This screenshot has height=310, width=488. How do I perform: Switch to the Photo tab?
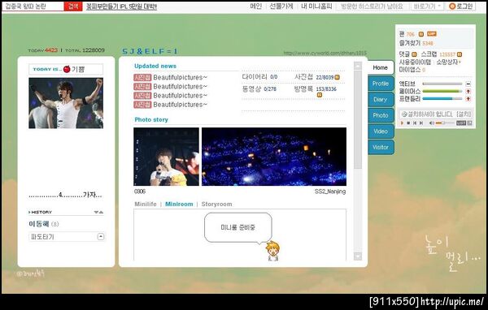click(381, 115)
